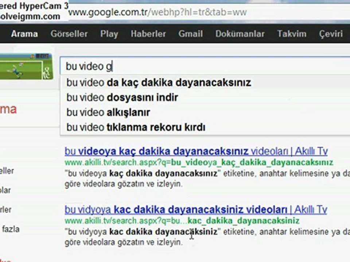Viewport: 350px width, 262px height.
Task: Select suggestion 'bu video da kaç dakika dayanacaksınız'
Action: coord(205,83)
